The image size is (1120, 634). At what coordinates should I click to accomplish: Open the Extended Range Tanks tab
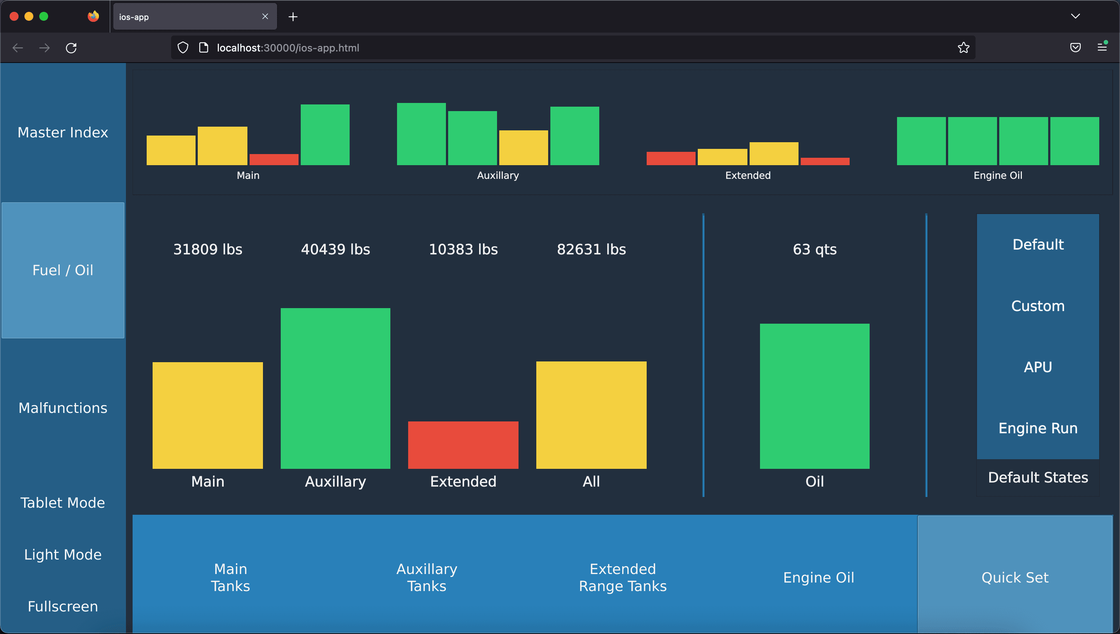[x=623, y=577]
